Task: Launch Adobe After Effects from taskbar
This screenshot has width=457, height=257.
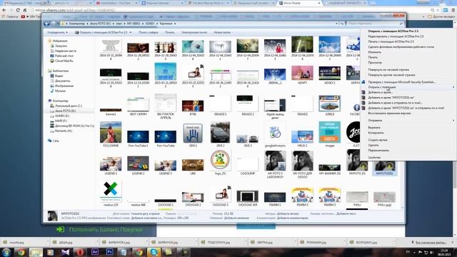Action: (x=95, y=252)
